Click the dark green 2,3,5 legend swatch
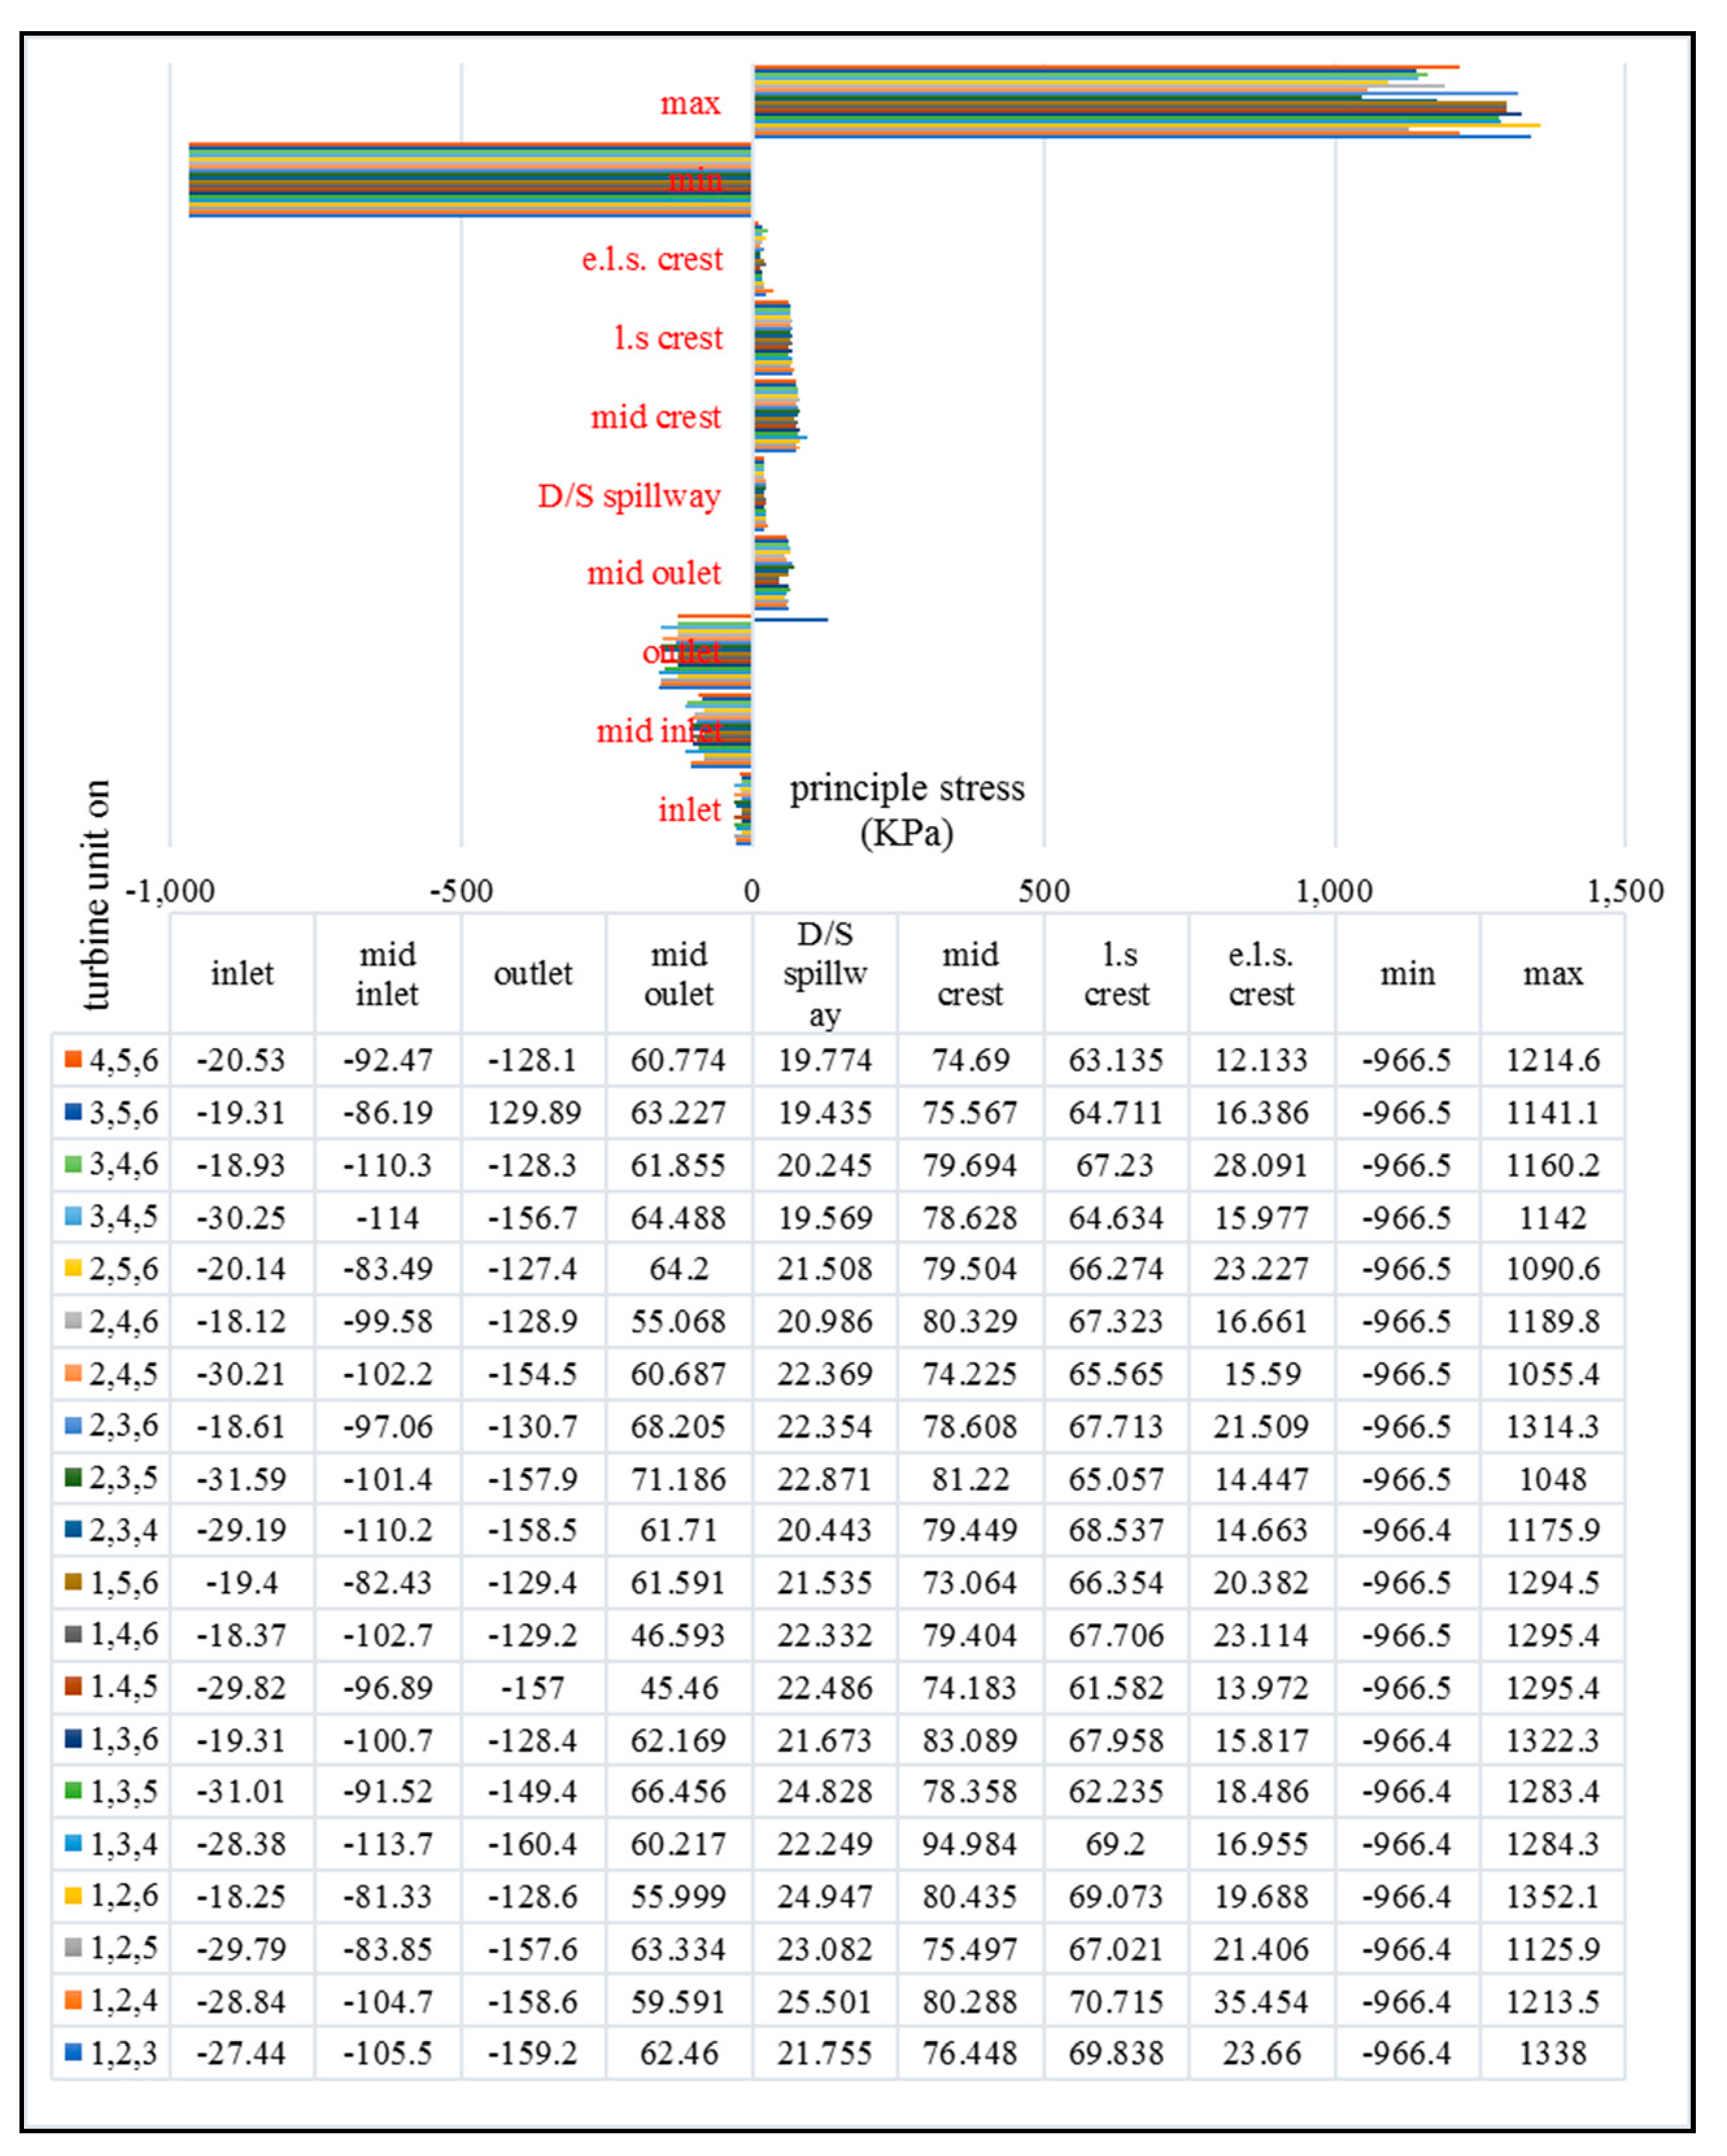Viewport: 1727px width, 2156px height. pos(73,1478)
